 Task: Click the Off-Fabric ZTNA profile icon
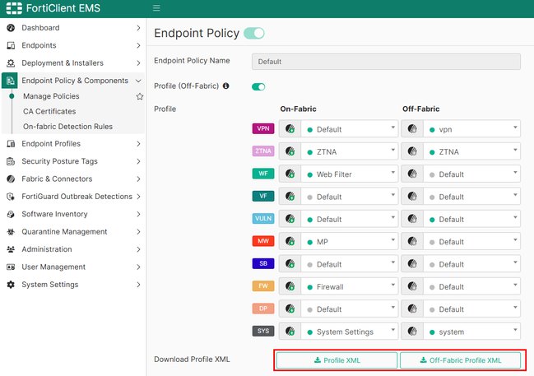(x=411, y=151)
